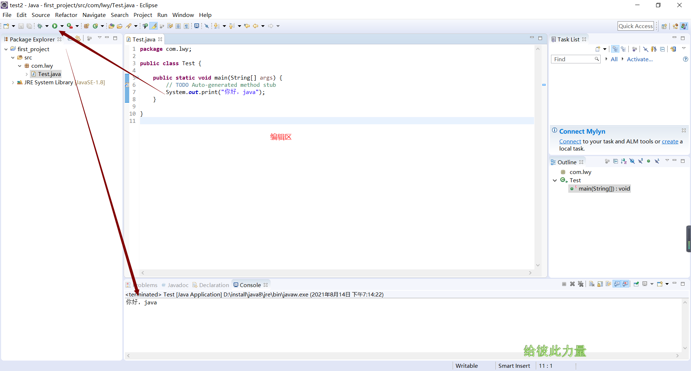Click the All working set link

[614, 59]
